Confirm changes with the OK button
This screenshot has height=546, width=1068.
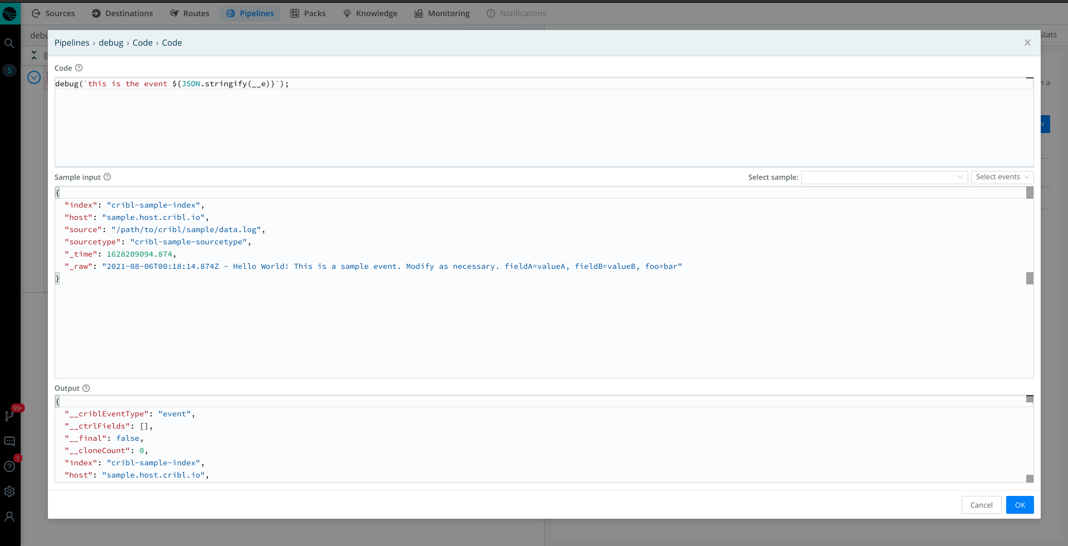tap(1019, 505)
